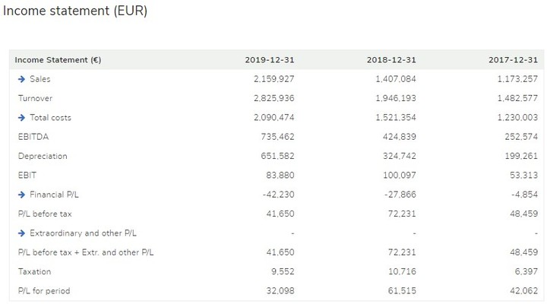Expand the Financial P/L arrow
547x304 pixels.
(21, 195)
